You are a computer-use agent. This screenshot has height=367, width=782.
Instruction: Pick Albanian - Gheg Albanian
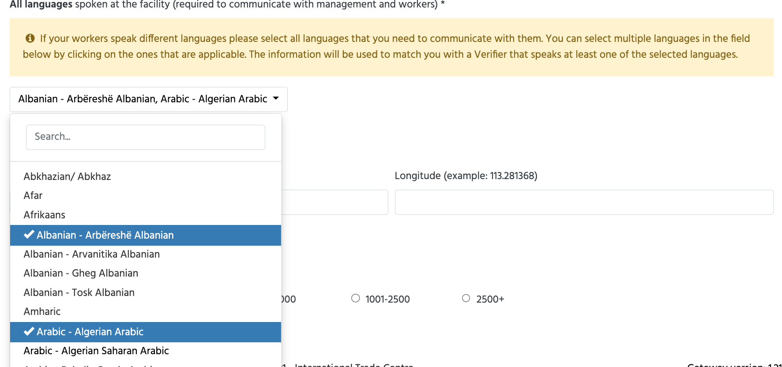click(81, 273)
